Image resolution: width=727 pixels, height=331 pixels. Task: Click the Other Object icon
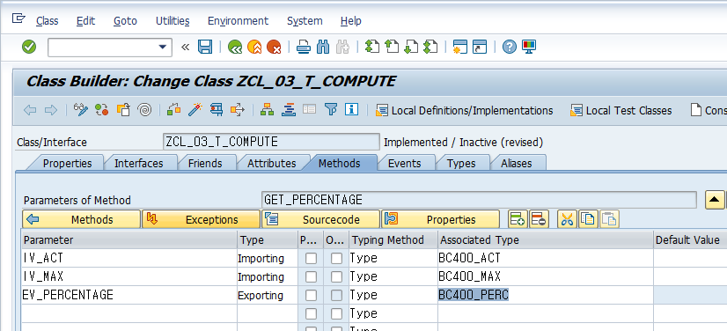coord(123,110)
